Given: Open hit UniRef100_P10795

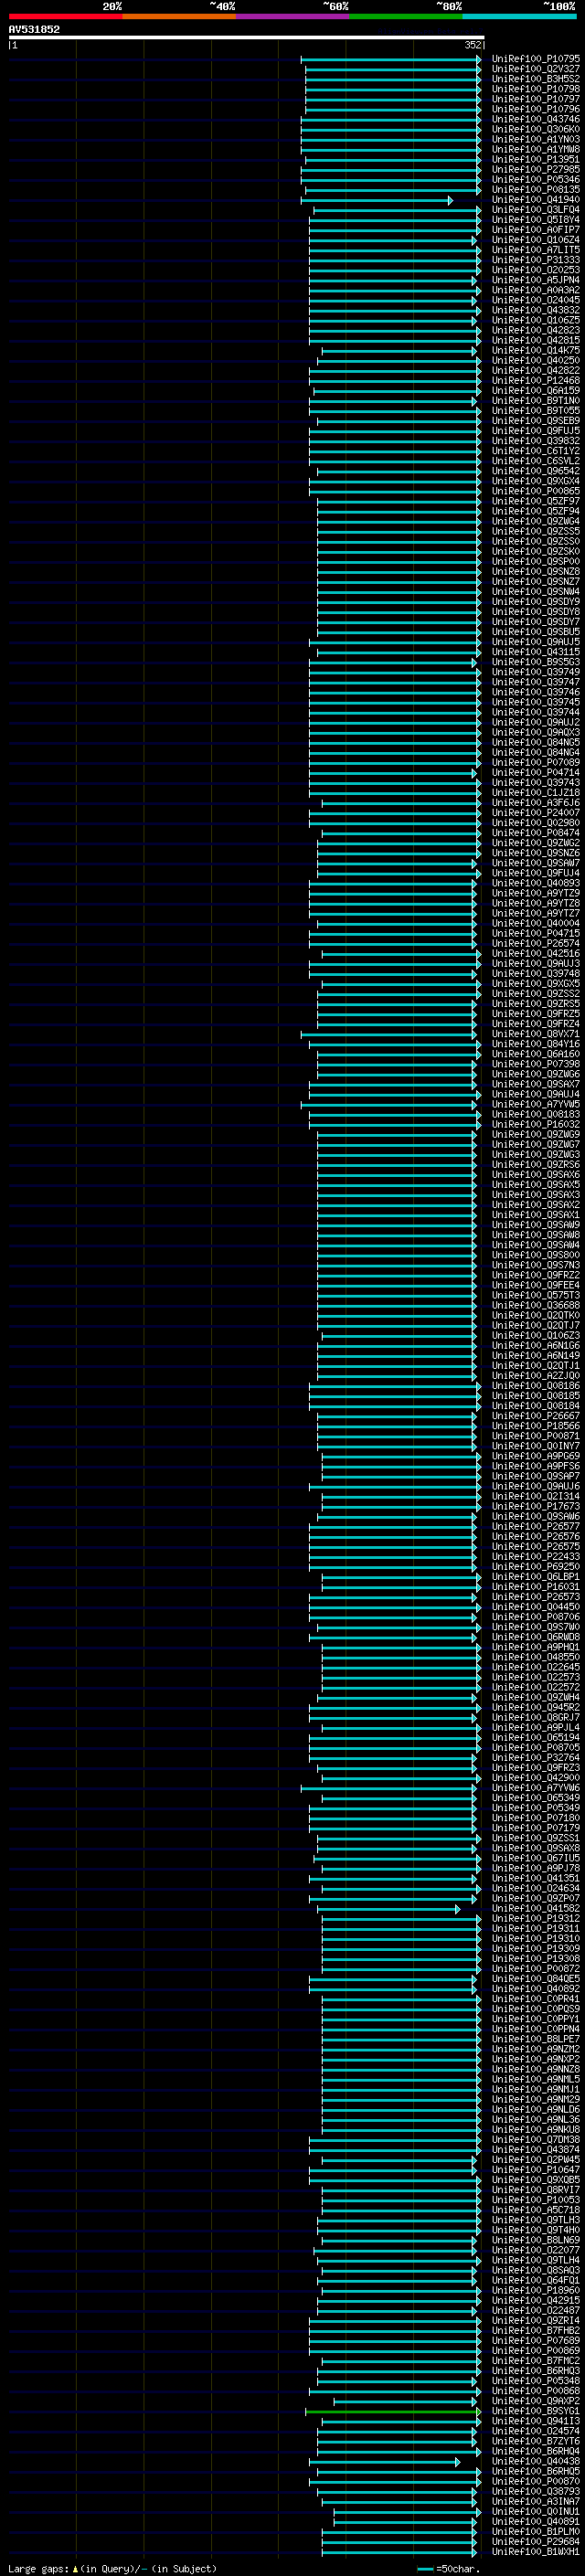Looking at the screenshot, I should tap(536, 59).
